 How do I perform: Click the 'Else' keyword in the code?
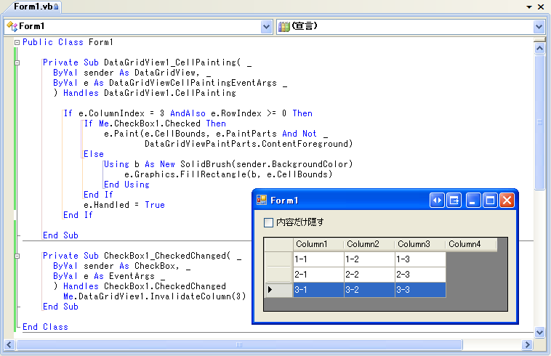click(94, 154)
